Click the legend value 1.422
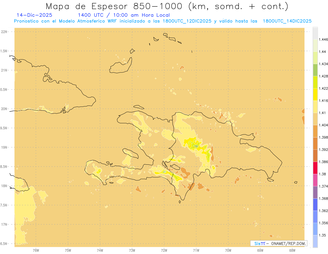Image resolution: width=328 pixels, height=254 pixels. pos(323,89)
